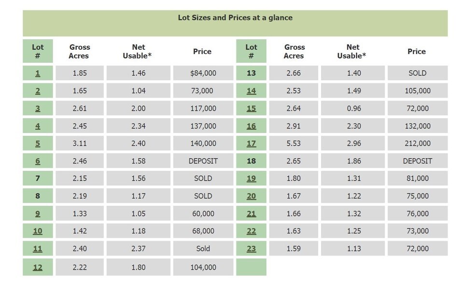Open the Lot 6 link
472x284 pixels.
point(38,161)
